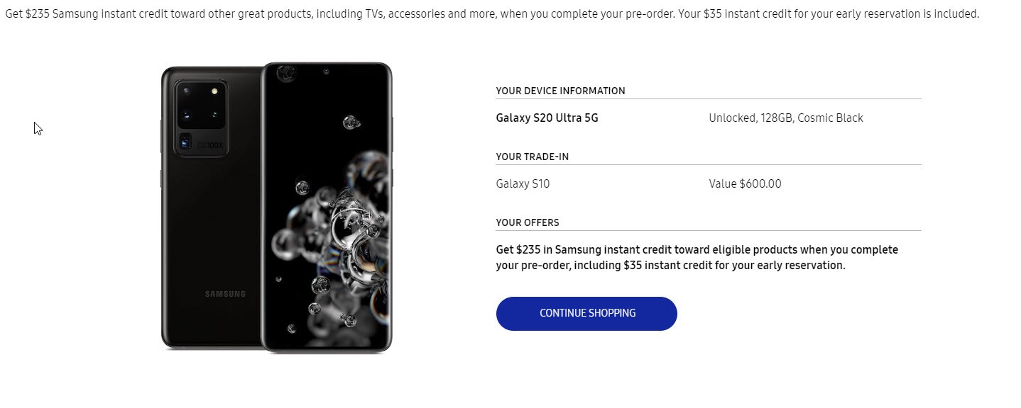Image resolution: width=1021 pixels, height=408 pixels.
Task: Click the Galaxy S20 Ultra 5G device name
Action: [547, 118]
